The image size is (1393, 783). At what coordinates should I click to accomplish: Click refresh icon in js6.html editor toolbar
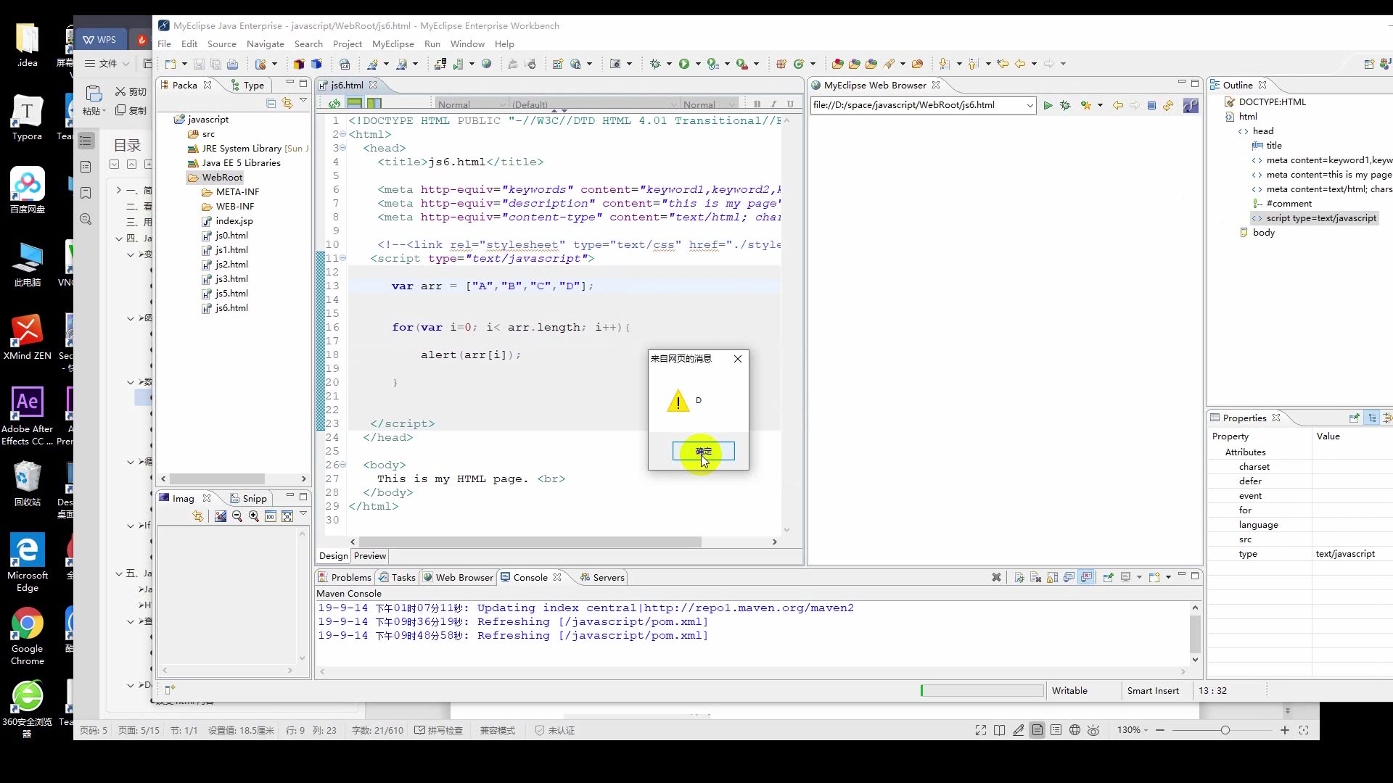click(x=334, y=104)
